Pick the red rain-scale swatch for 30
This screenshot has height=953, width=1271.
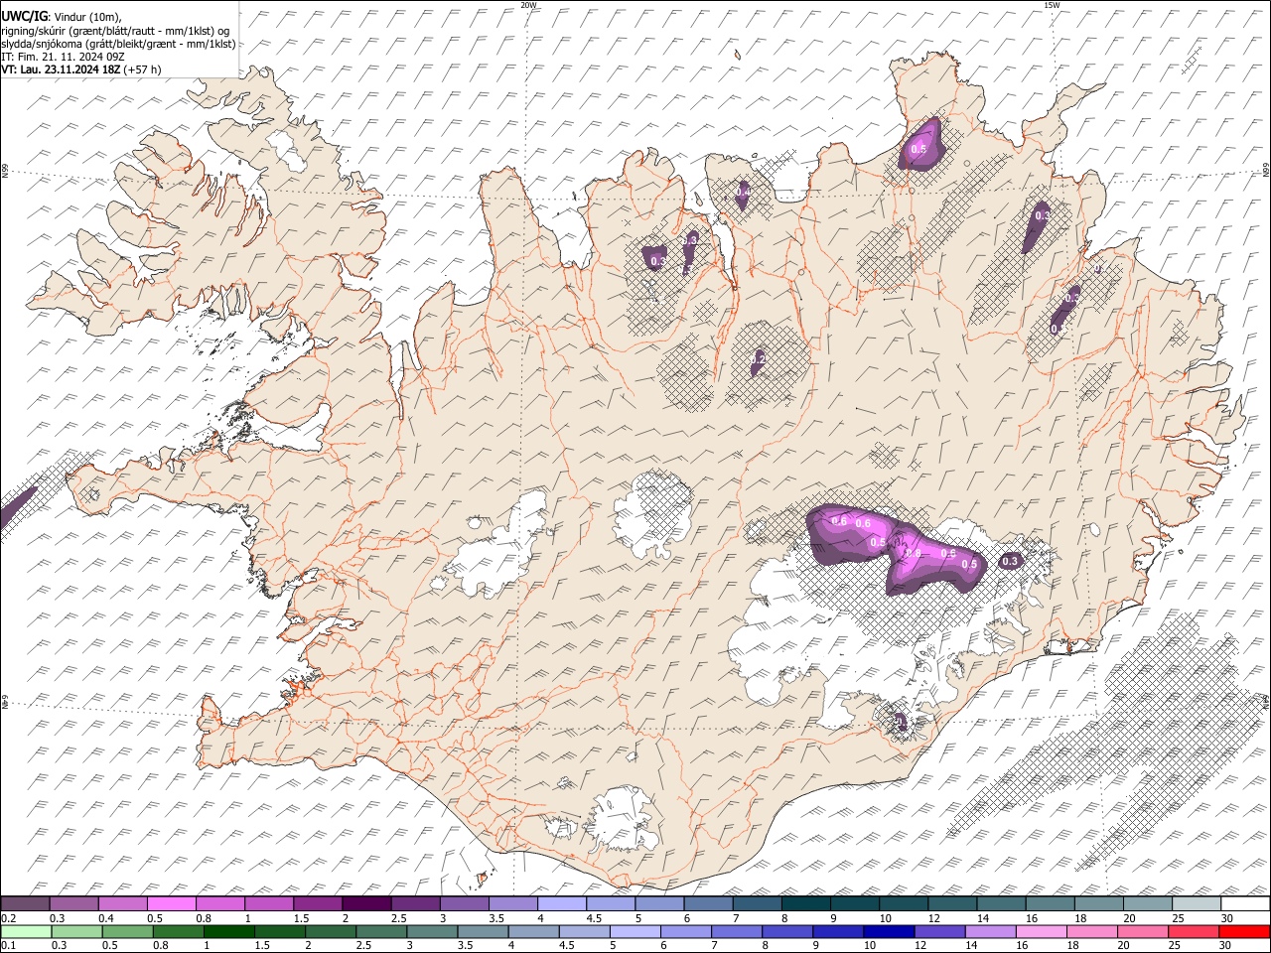[1244, 931]
